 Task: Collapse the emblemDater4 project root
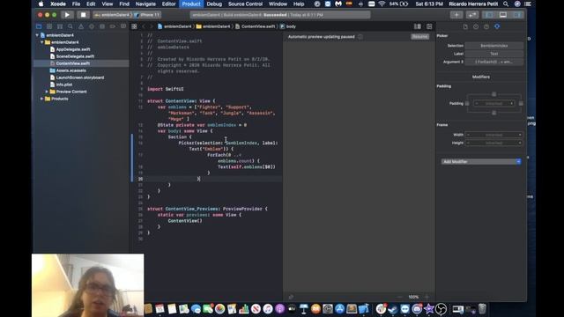coord(37,35)
